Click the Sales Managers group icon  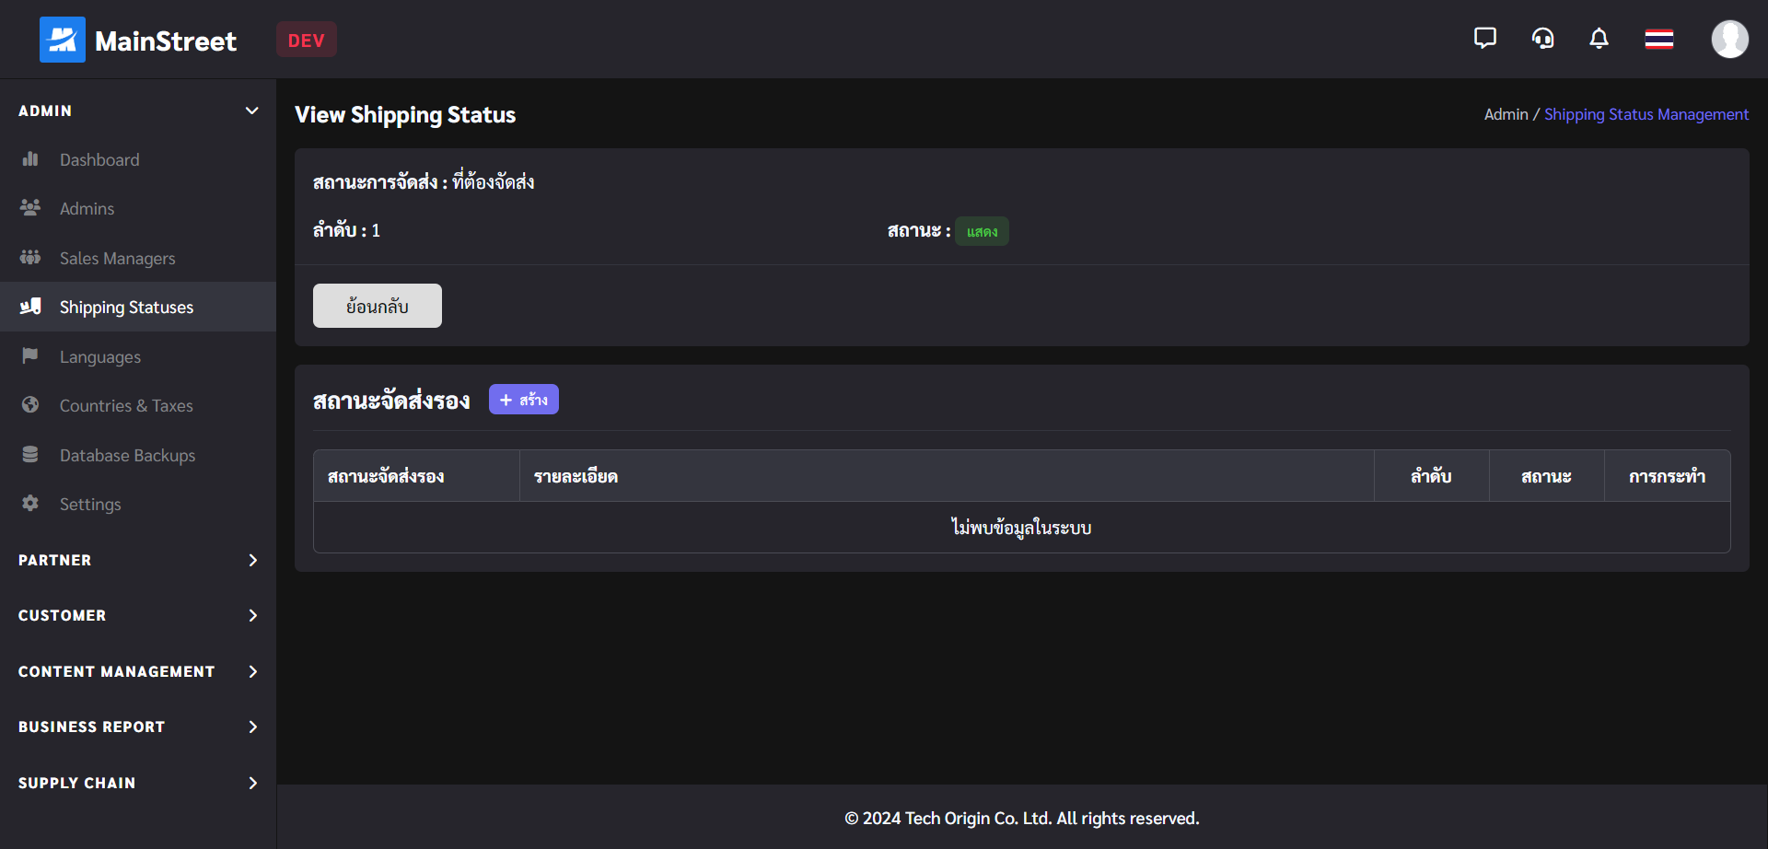(30, 258)
